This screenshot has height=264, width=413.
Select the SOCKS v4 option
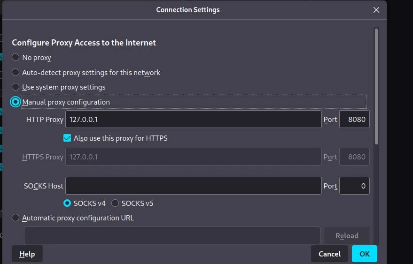pos(68,204)
